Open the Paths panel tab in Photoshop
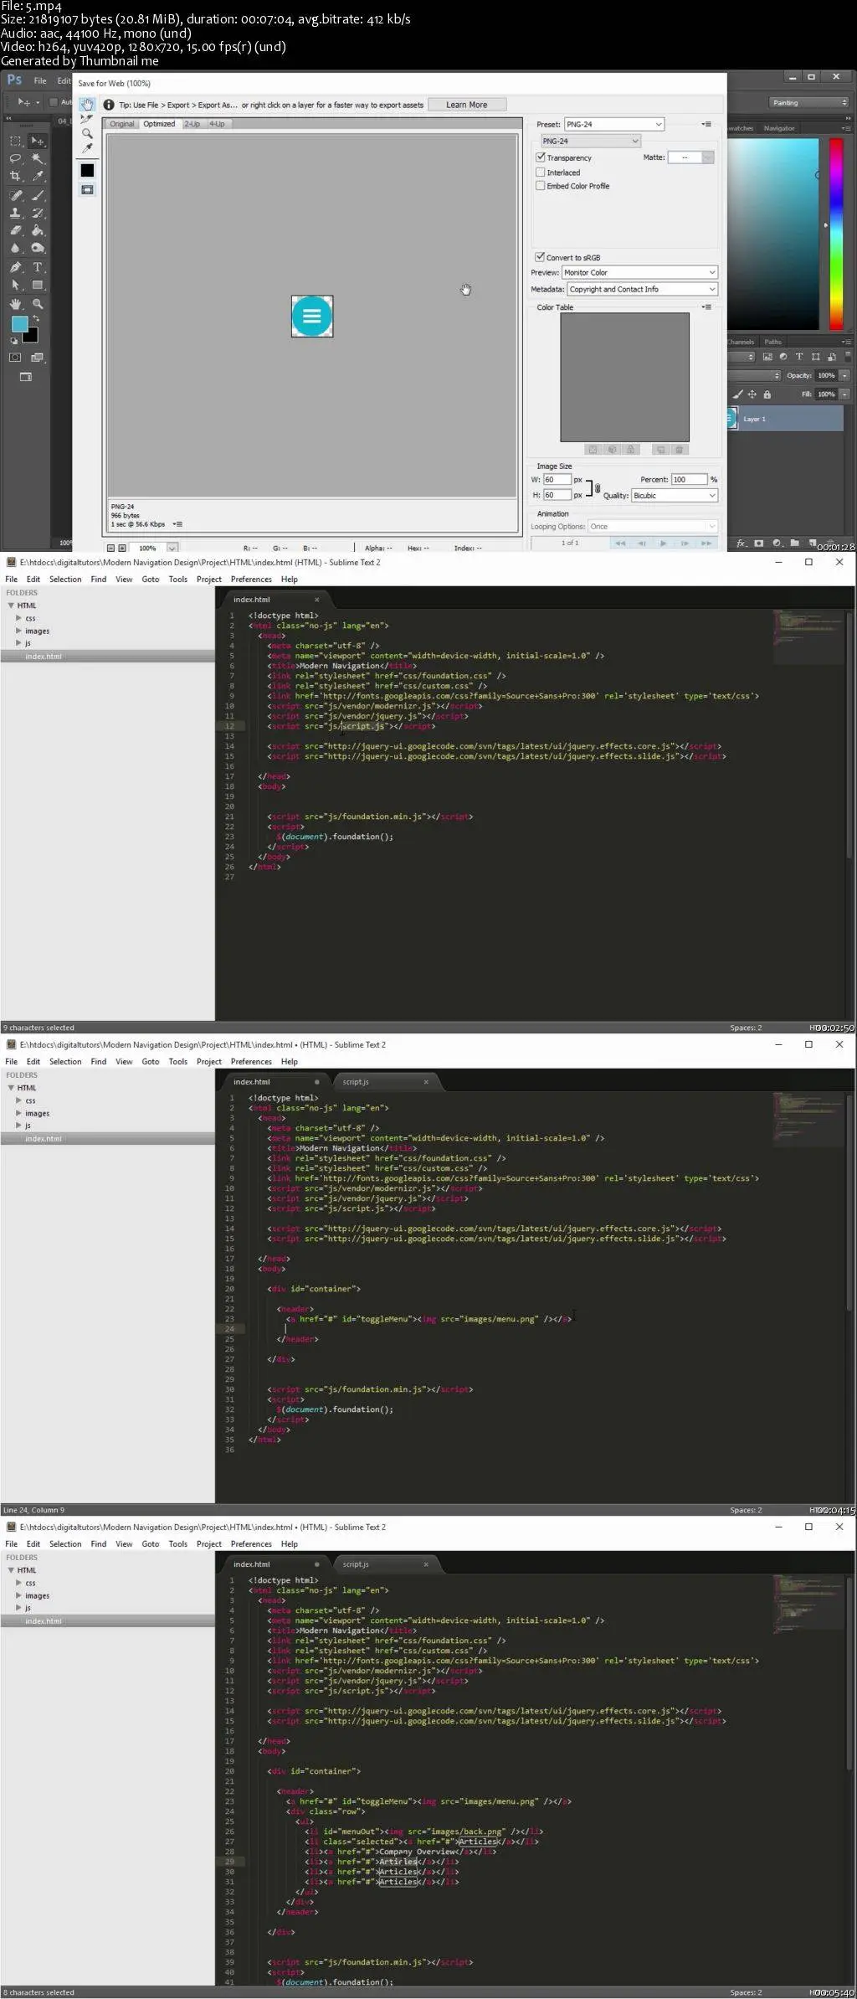The image size is (857, 1999). [x=772, y=342]
